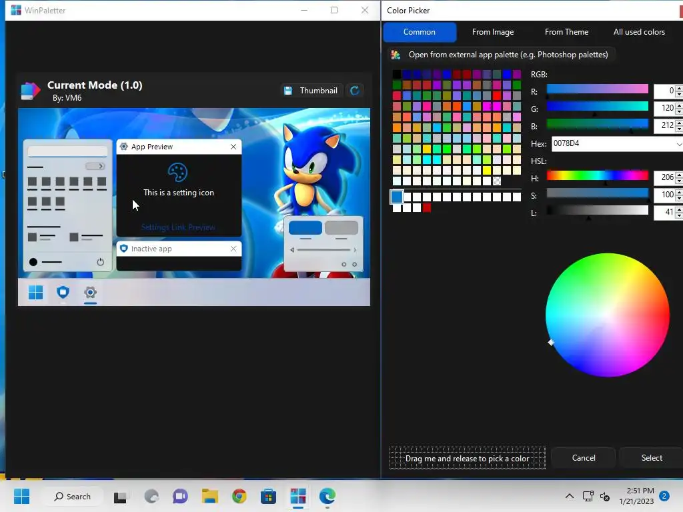
Task: Switch to the From Image tab
Action: tap(493, 32)
